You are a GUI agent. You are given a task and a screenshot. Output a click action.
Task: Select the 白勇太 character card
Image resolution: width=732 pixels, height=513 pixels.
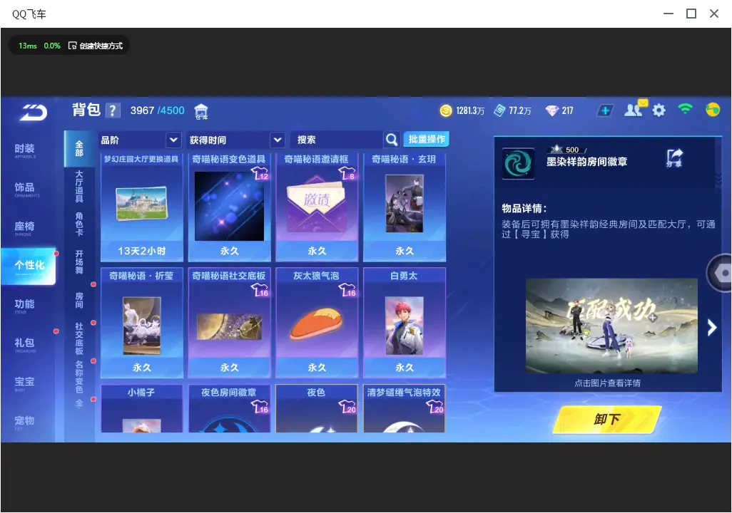point(405,323)
